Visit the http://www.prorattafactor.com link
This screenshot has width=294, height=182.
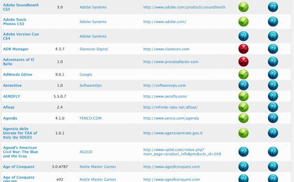coord(170,62)
